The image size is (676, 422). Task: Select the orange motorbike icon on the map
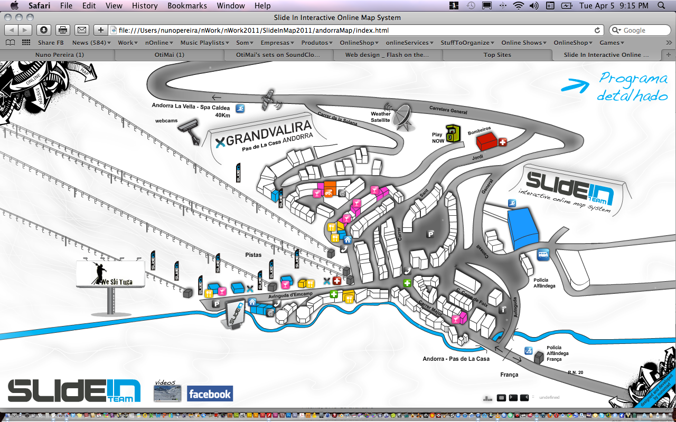329,193
